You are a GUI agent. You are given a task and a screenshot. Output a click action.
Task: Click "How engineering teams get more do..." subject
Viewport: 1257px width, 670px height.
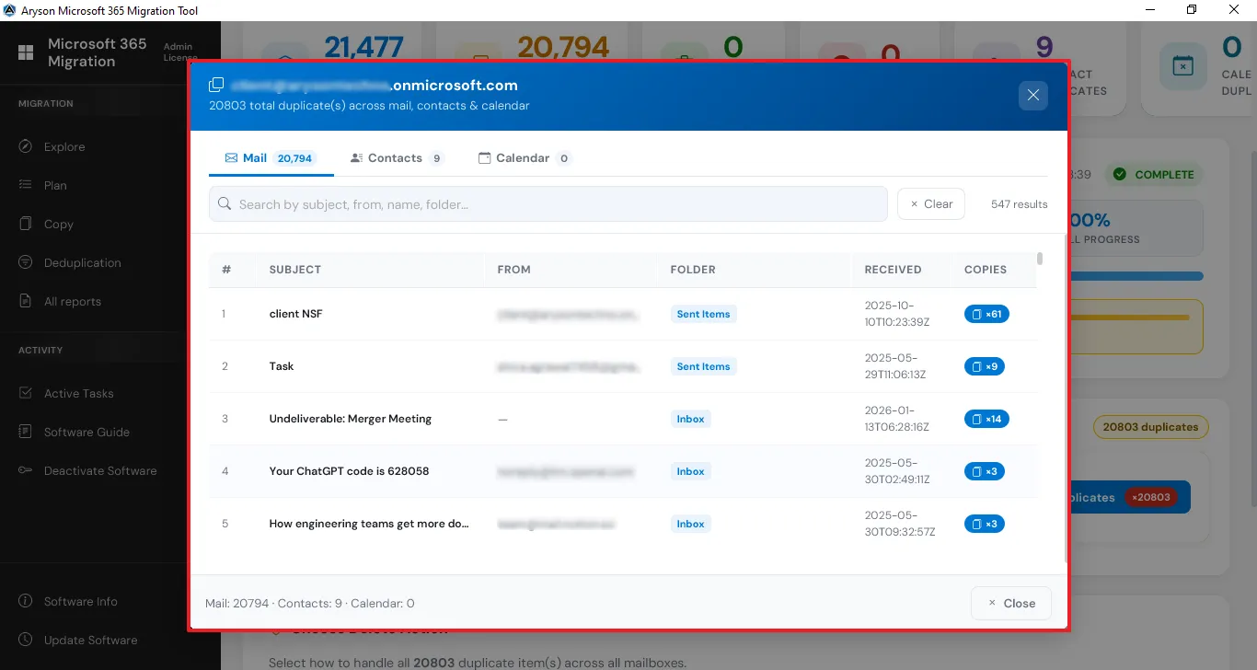tap(369, 524)
